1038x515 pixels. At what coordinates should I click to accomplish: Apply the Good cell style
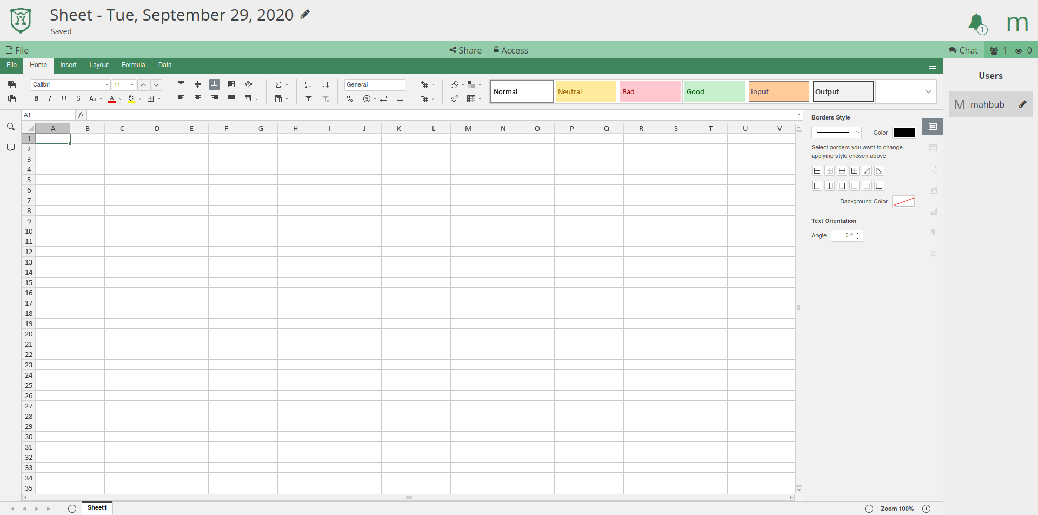pyautogui.click(x=714, y=91)
